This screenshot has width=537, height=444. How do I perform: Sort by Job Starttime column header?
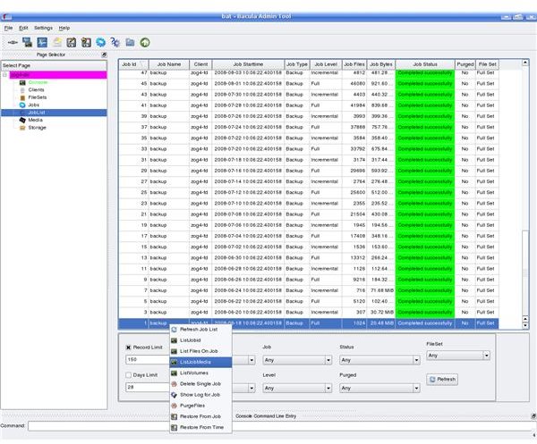(248, 64)
